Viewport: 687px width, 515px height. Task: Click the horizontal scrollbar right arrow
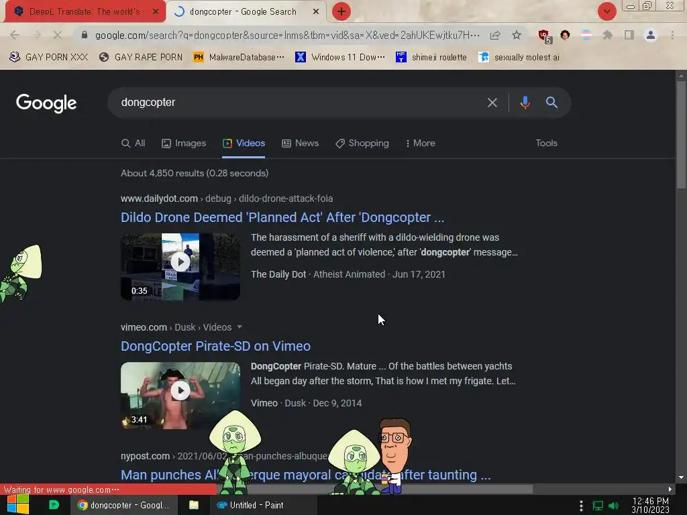[670, 489]
